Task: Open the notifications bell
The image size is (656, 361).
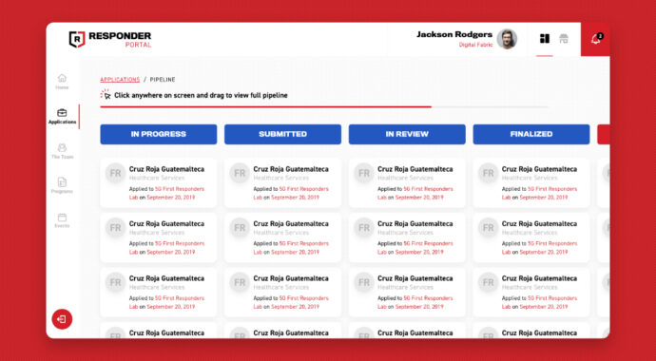Action: 595,39
